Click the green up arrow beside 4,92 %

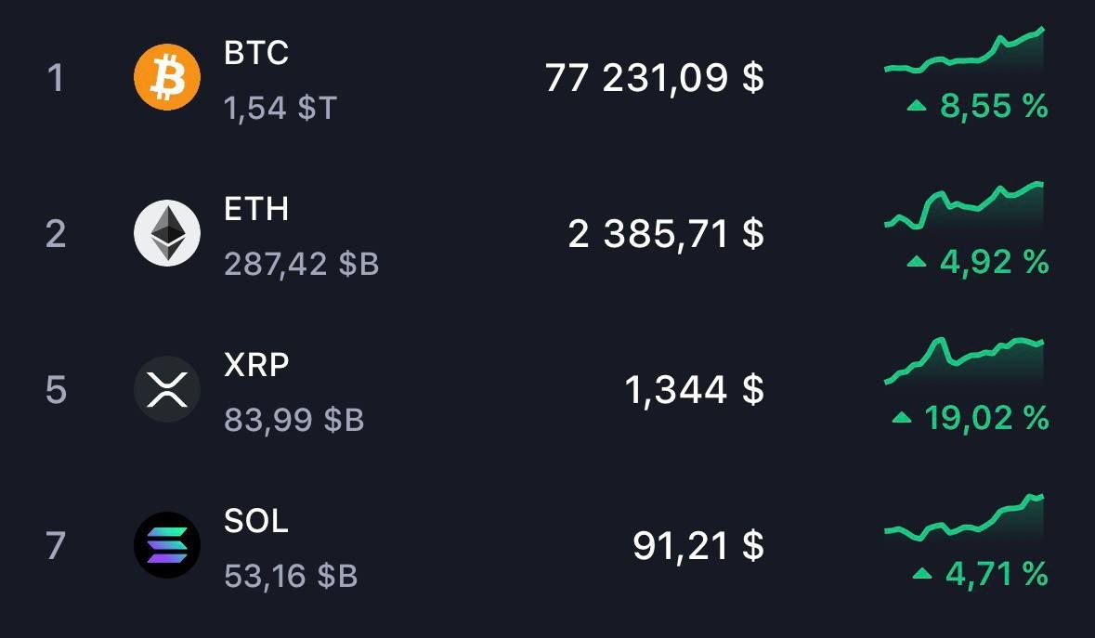point(917,262)
